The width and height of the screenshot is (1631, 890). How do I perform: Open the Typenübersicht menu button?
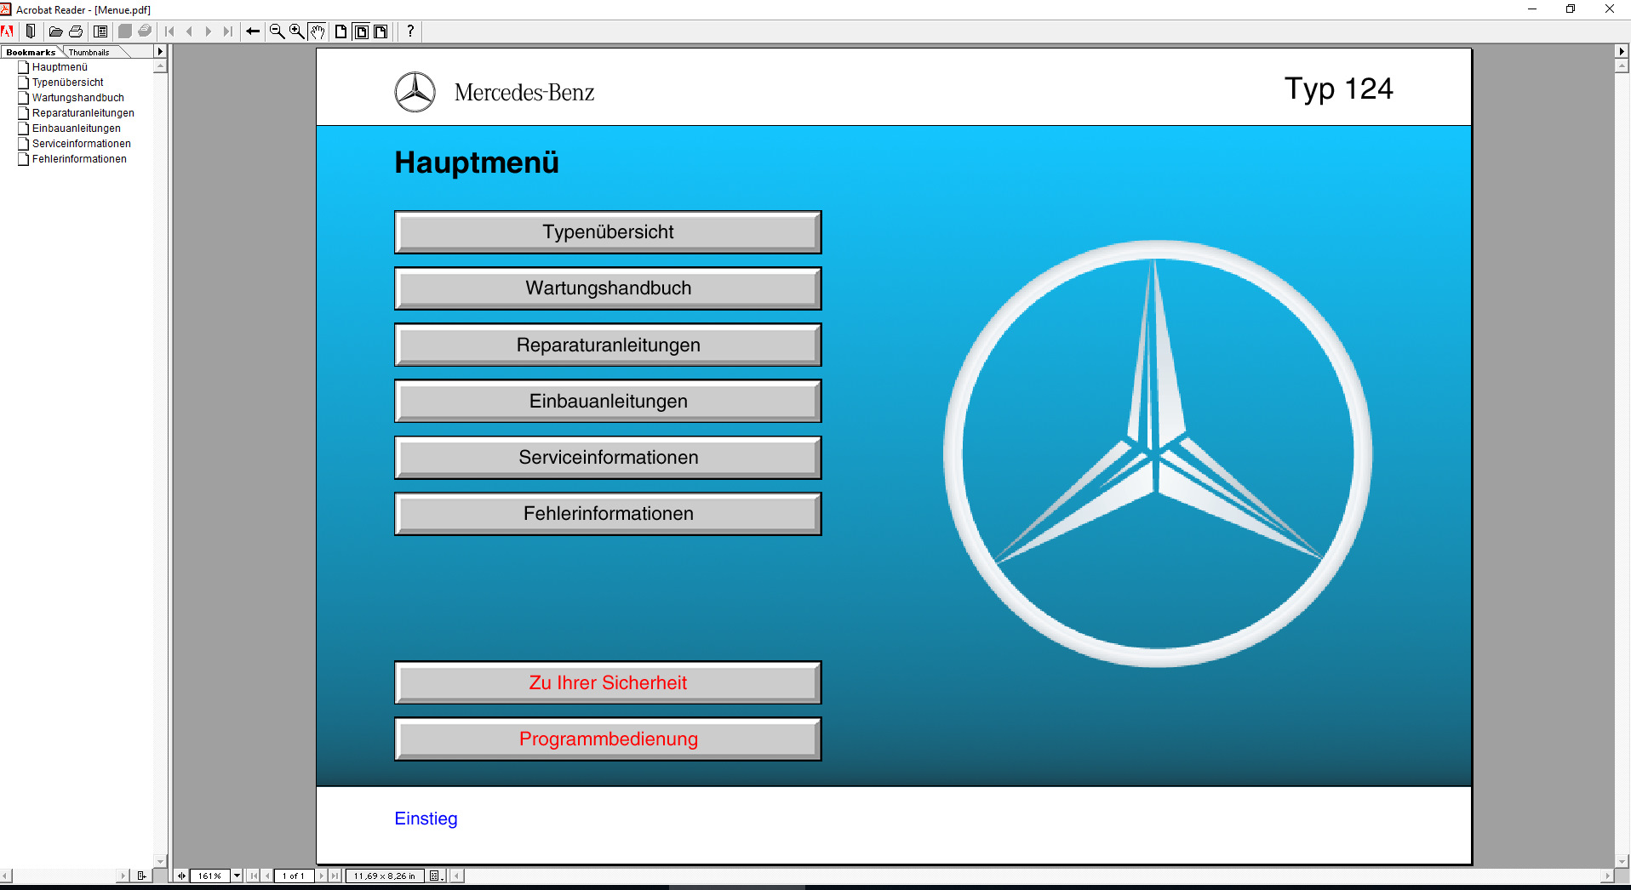pos(608,232)
